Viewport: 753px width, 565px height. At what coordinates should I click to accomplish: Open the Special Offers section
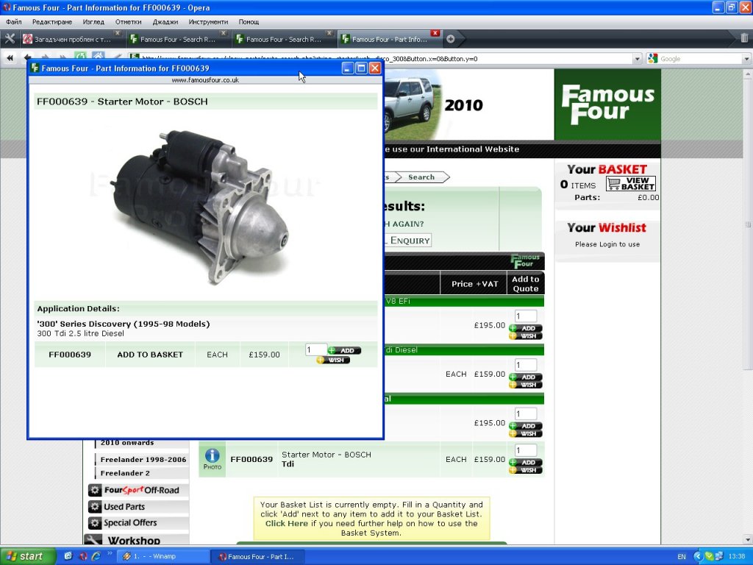click(x=130, y=523)
